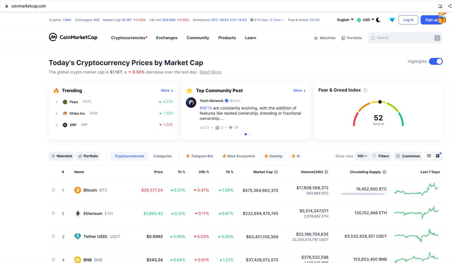Star Tether USDt as favorite
This screenshot has width=452, height=263.
[x=53, y=236]
